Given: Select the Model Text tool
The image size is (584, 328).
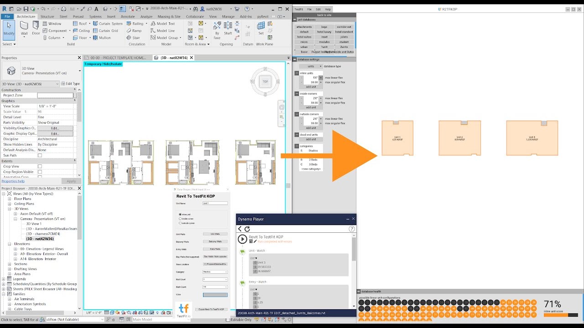Looking at the screenshot, I should [163, 24].
